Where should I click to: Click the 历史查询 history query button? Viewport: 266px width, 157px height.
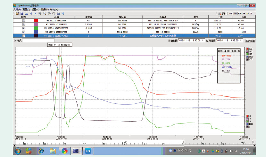[250, 41]
